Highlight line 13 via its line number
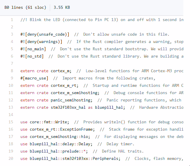190x166 pixels. (x=11, y=108)
